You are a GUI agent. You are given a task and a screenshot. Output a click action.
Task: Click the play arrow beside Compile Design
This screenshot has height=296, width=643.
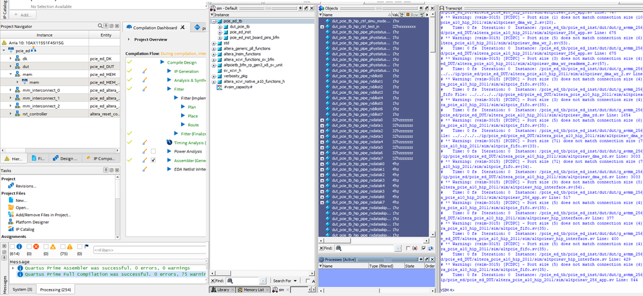pos(161,62)
